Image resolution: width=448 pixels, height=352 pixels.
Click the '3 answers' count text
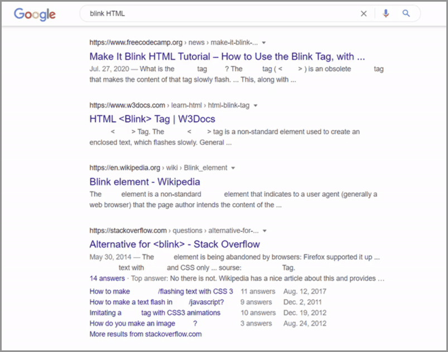(x=256, y=324)
